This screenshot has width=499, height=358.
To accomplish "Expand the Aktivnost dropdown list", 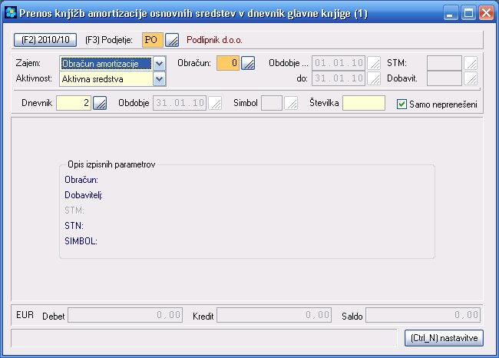I will click(x=160, y=78).
